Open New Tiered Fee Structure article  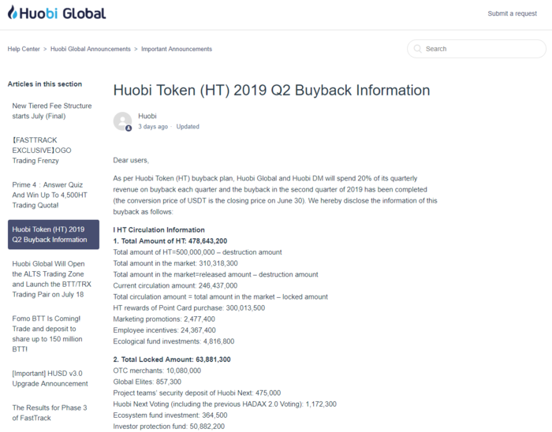click(x=52, y=111)
